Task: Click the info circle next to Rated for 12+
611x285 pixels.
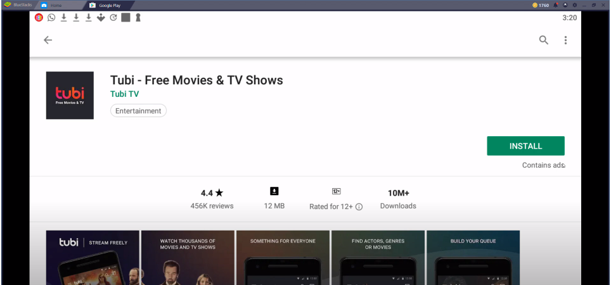Action: coord(359,206)
